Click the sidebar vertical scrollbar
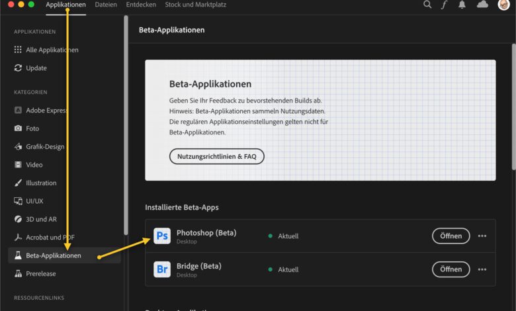Viewport: 516px width, 311px height. (126, 126)
